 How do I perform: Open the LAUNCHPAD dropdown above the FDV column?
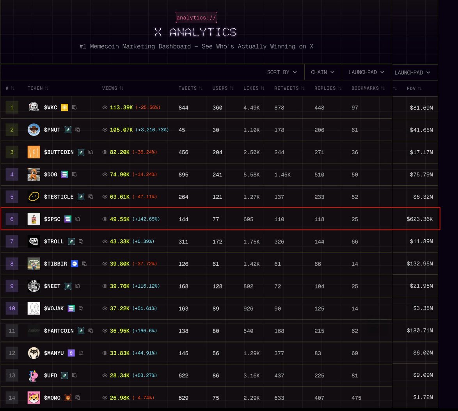[412, 73]
